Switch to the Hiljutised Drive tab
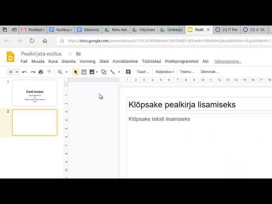 click(144, 29)
